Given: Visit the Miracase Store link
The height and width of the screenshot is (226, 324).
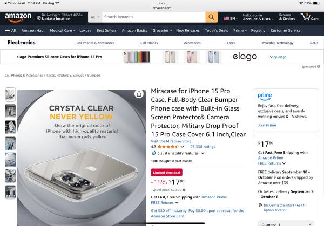Looking at the screenshot, I should click(x=171, y=141).
